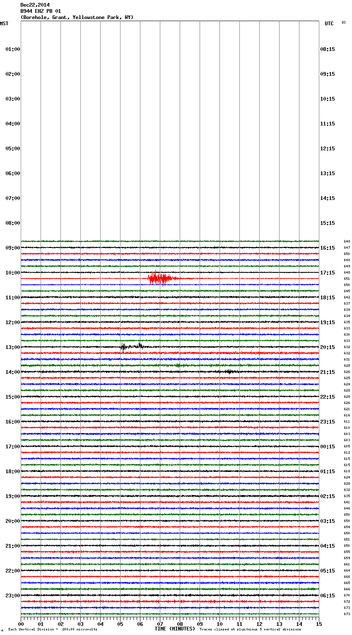Click the 20:15 UTC time label
352x635 pixels.
click(x=328, y=347)
